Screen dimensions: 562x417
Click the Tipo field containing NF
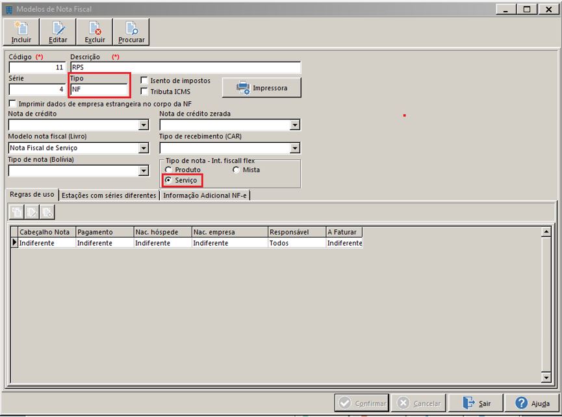coord(99,89)
